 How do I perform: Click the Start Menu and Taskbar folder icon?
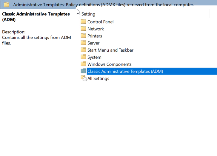coord(83,50)
